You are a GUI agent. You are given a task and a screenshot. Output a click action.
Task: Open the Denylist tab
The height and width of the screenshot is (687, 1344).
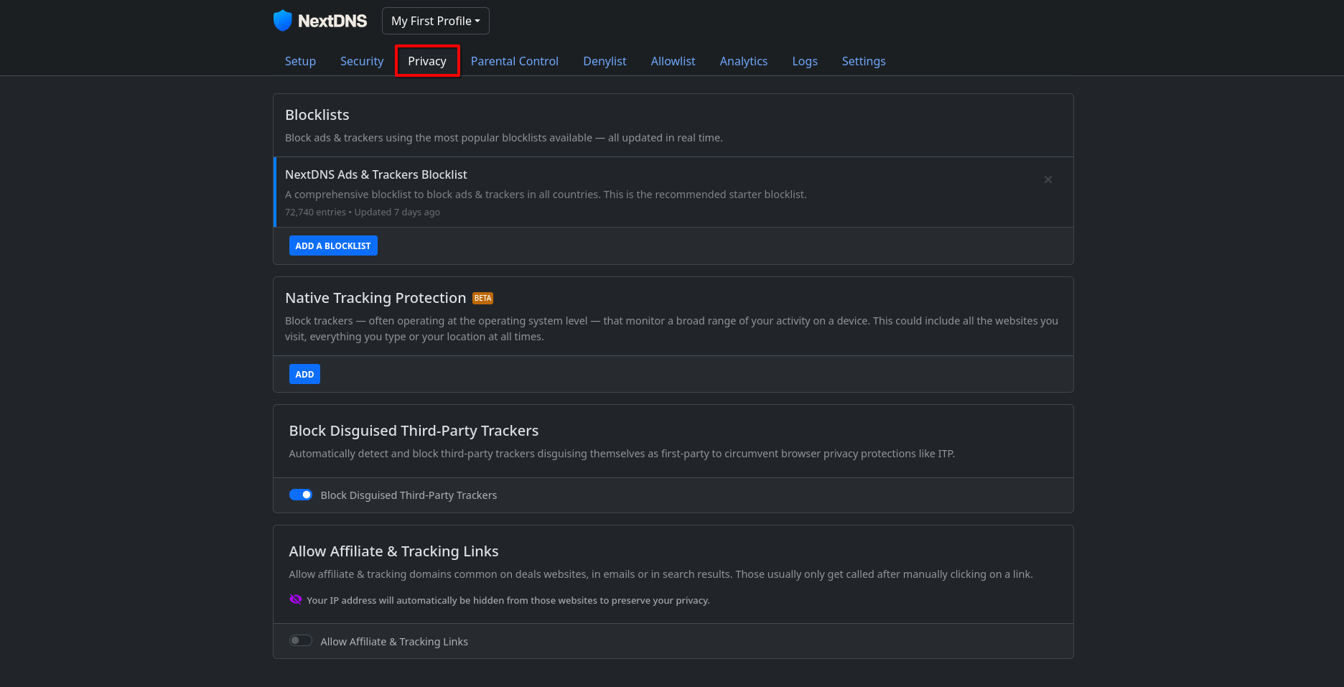point(605,61)
